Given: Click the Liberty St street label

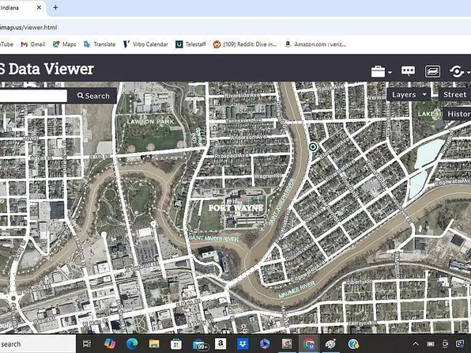Looking at the screenshot, I should point(359,282).
